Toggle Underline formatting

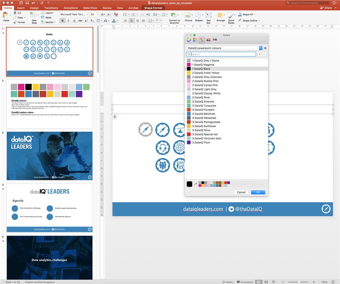click(x=74, y=21)
